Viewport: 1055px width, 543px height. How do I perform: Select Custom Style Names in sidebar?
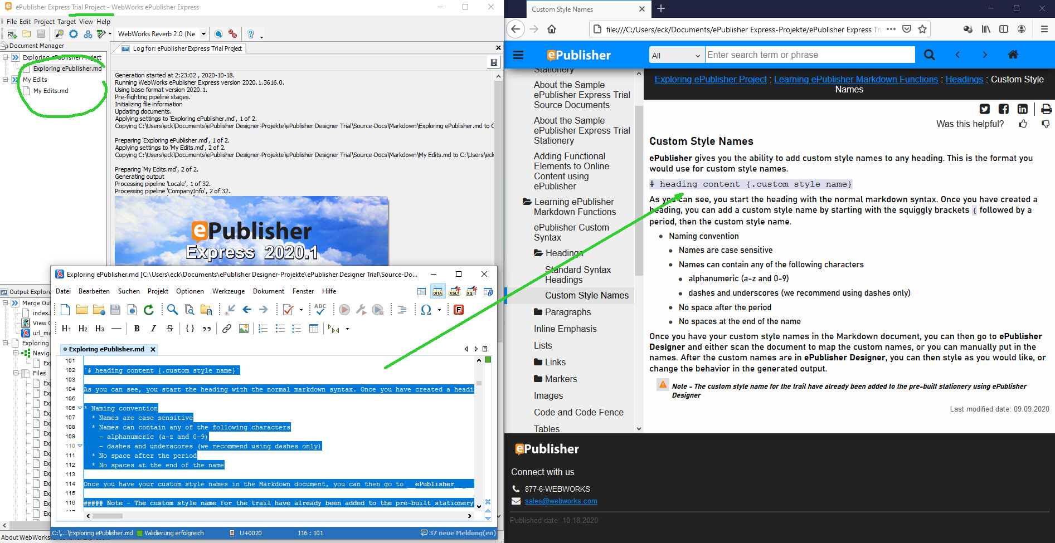(x=586, y=295)
